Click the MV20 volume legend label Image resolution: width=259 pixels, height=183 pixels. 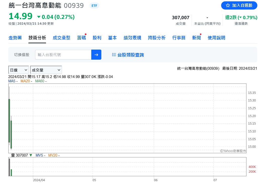[53, 155]
